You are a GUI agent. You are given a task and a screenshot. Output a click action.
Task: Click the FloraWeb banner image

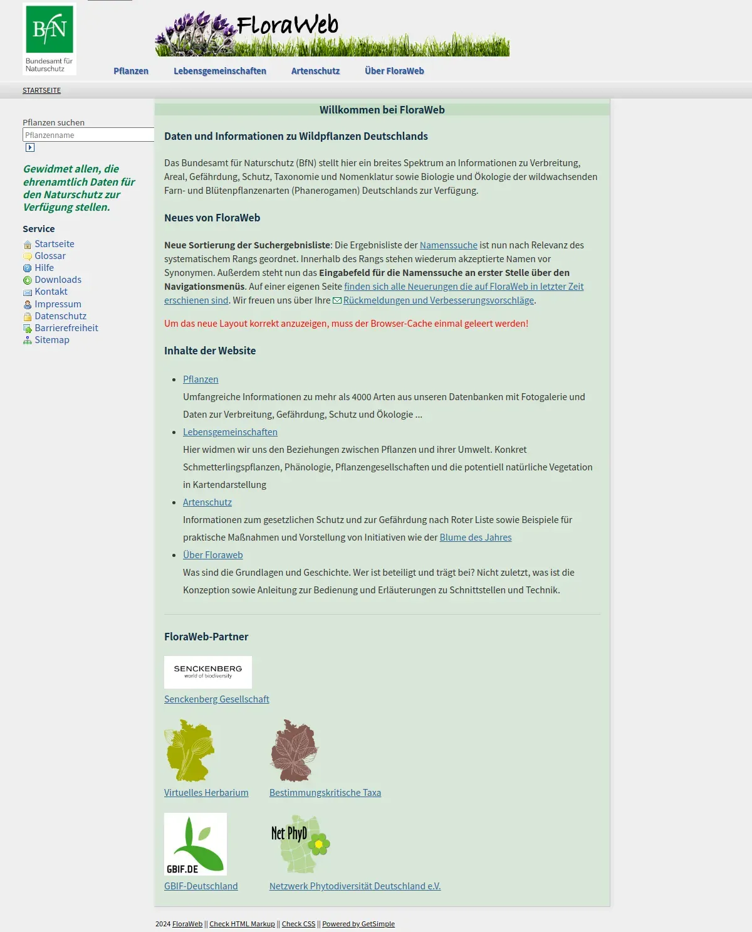(332, 33)
